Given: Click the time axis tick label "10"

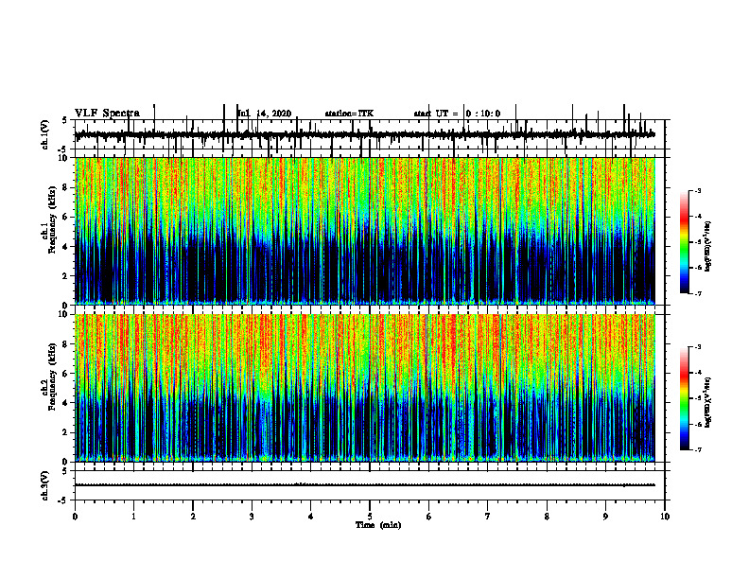Looking at the screenshot, I should pos(665,517).
